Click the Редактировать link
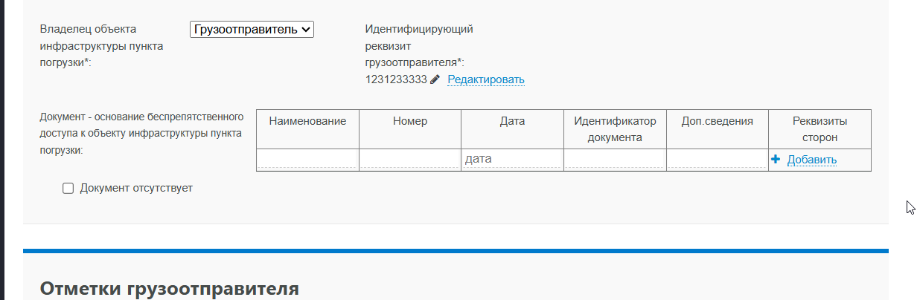This screenshot has width=917, height=300. coord(486,79)
